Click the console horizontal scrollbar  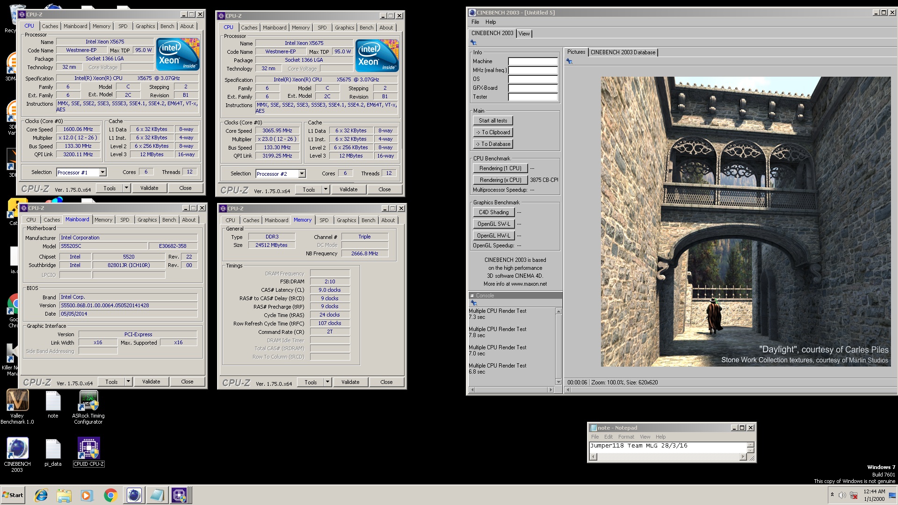point(512,390)
